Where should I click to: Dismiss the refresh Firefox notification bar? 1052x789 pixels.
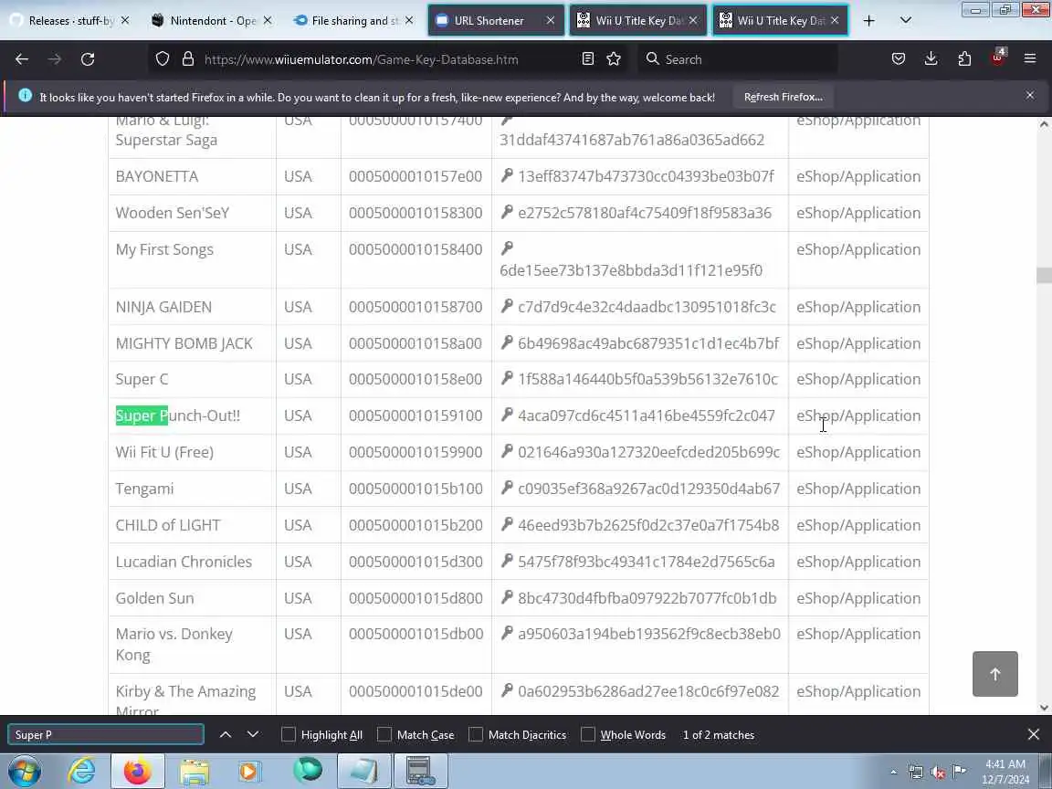[x=1030, y=95]
